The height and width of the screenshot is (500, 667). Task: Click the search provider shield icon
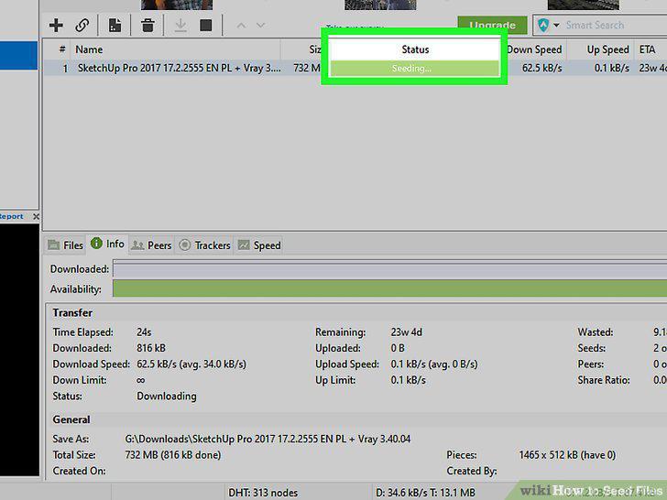pos(543,25)
